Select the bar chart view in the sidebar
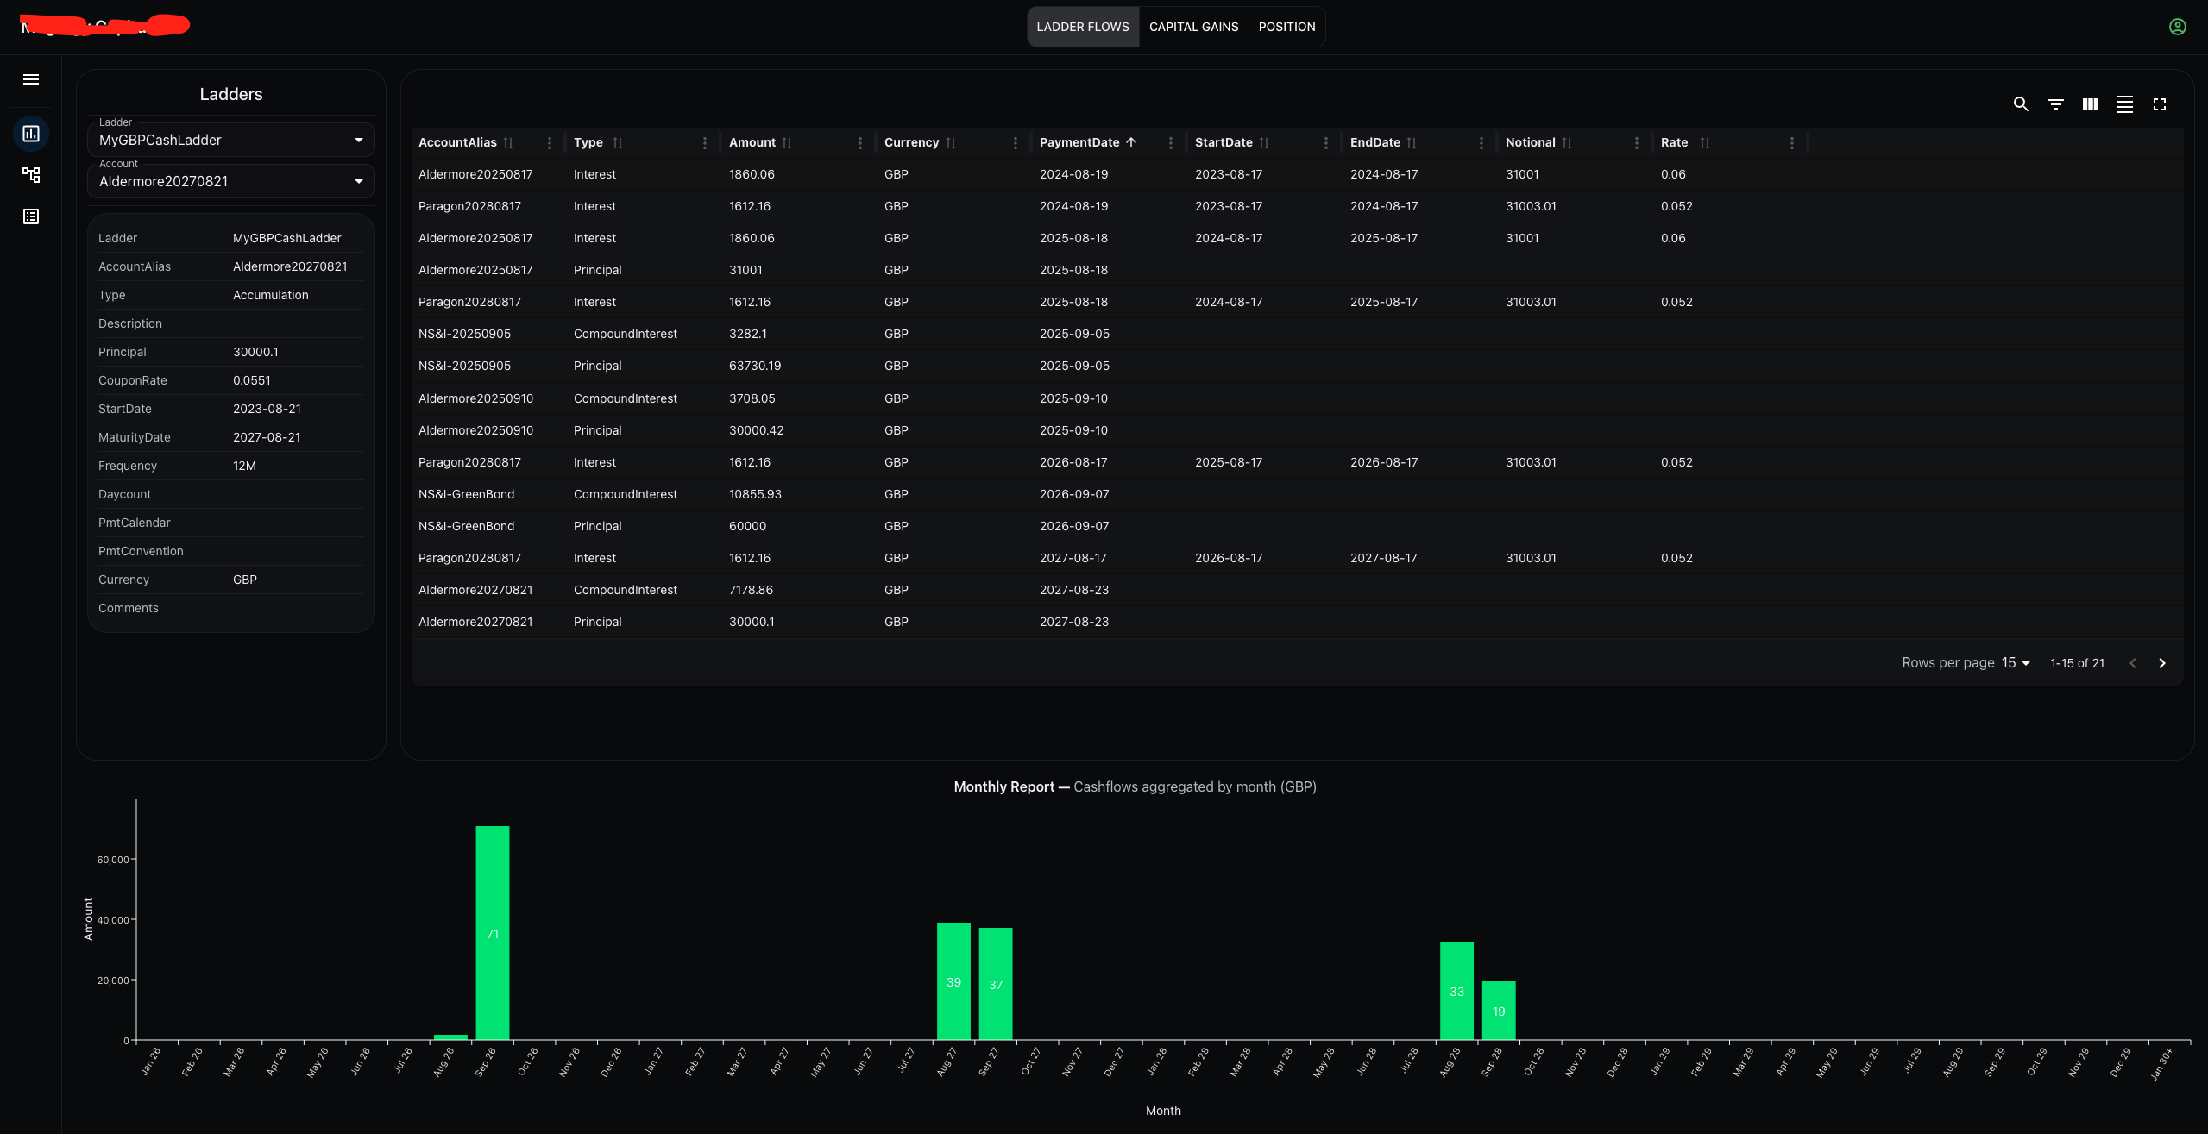The width and height of the screenshot is (2208, 1134). (32, 134)
